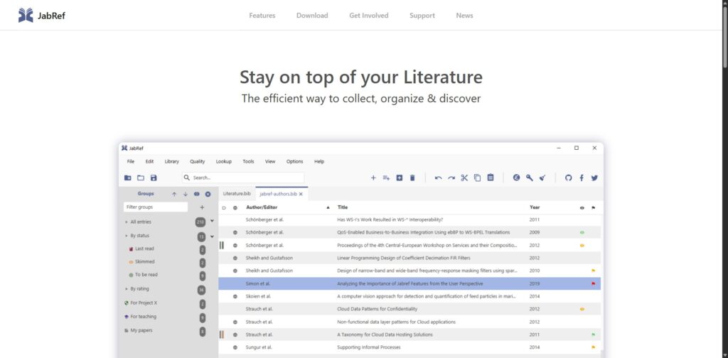
Task: Click the paste clipboard icon
Action: [491, 178]
